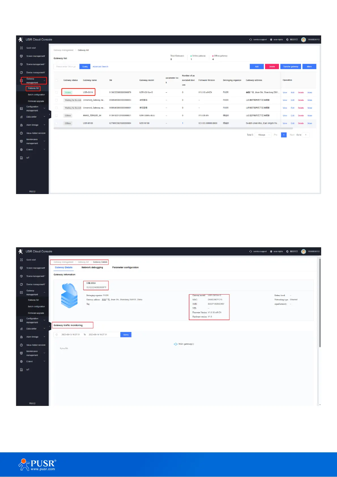Click Data center chart icon in Gateway Details screenshot
The width and height of the screenshot is (337, 477).
(21, 329)
